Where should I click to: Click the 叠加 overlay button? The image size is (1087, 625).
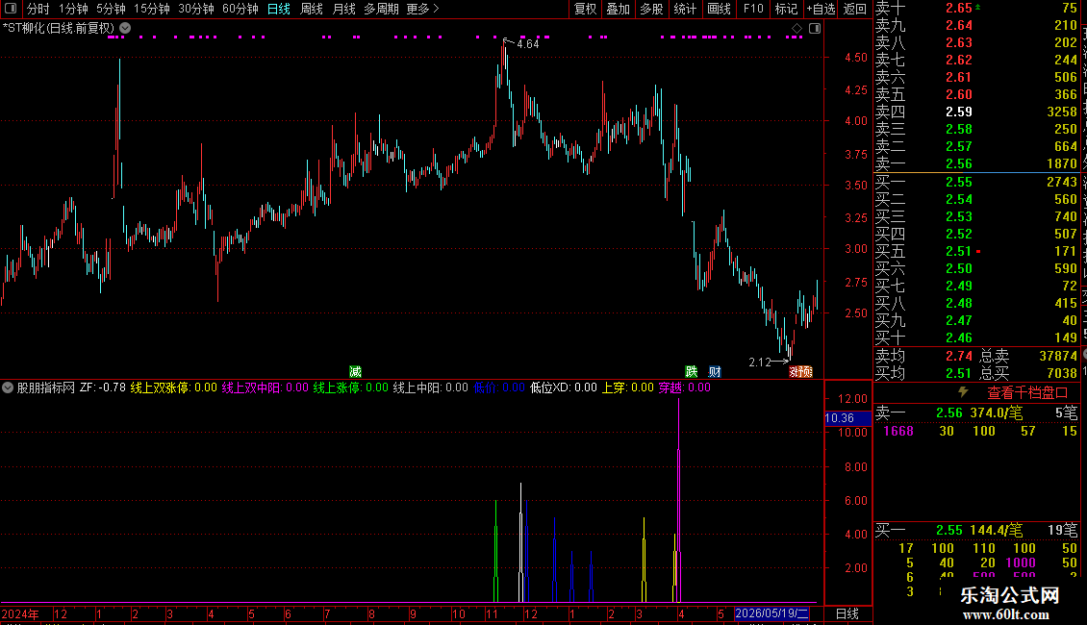(x=619, y=9)
